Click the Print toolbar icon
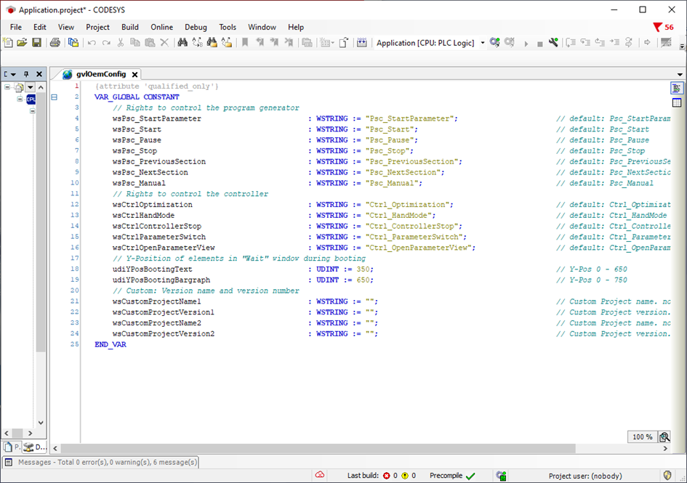The image size is (687, 483). tap(55, 43)
